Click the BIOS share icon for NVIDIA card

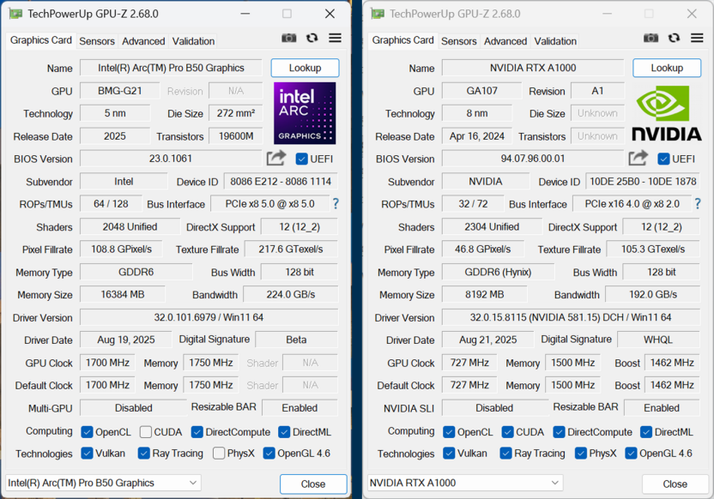coord(638,158)
